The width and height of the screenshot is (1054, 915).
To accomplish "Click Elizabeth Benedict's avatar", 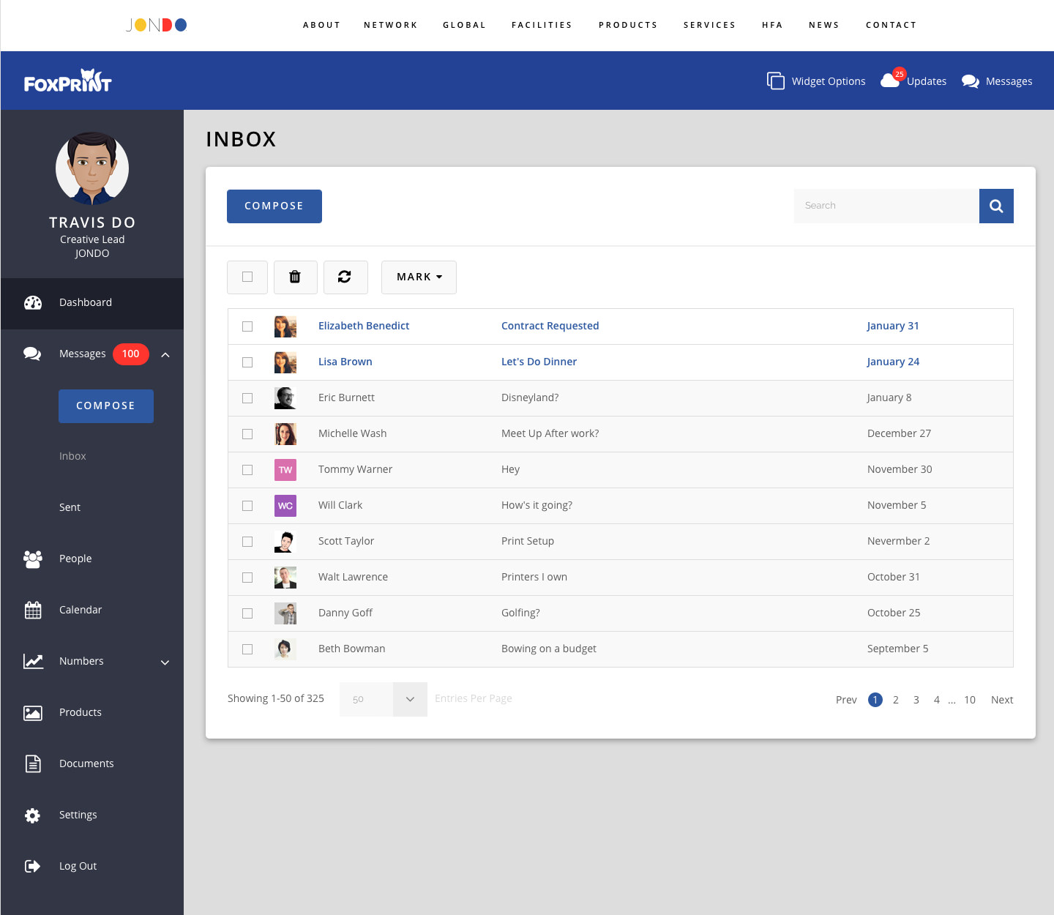I will [285, 326].
